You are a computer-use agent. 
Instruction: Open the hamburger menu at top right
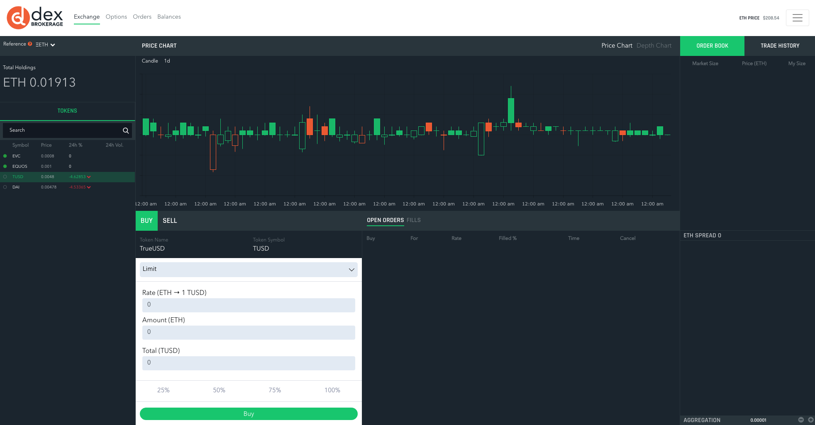[797, 18]
